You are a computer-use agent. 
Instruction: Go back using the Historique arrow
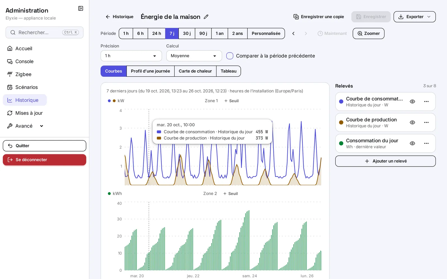(x=119, y=17)
